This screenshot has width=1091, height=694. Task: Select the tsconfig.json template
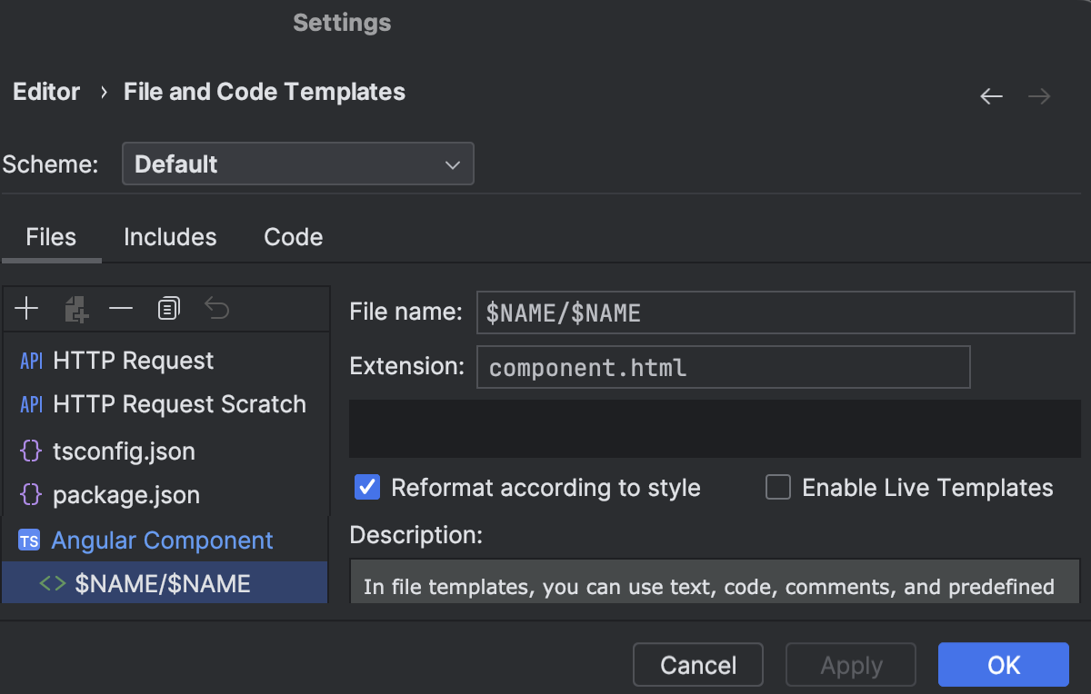coord(124,451)
